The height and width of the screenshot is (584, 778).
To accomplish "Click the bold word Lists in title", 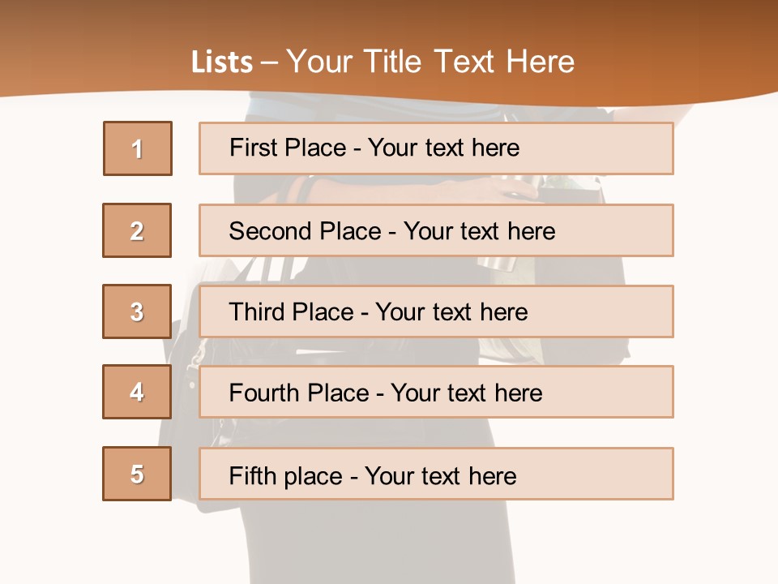I will (222, 62).
